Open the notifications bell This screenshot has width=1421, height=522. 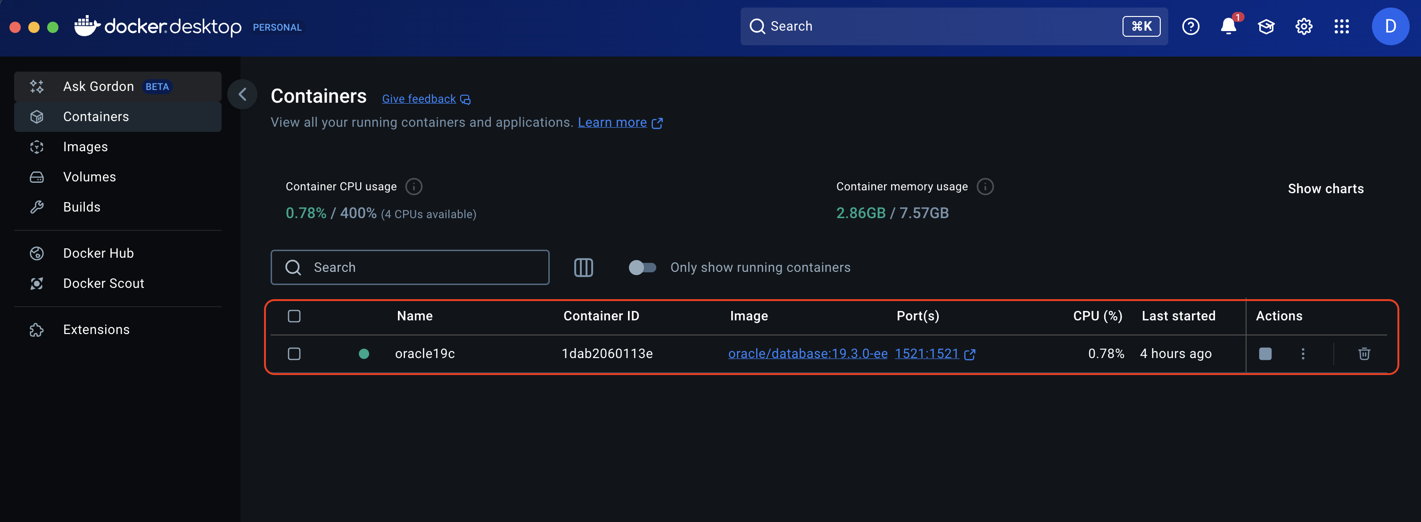click(1228, 26)
